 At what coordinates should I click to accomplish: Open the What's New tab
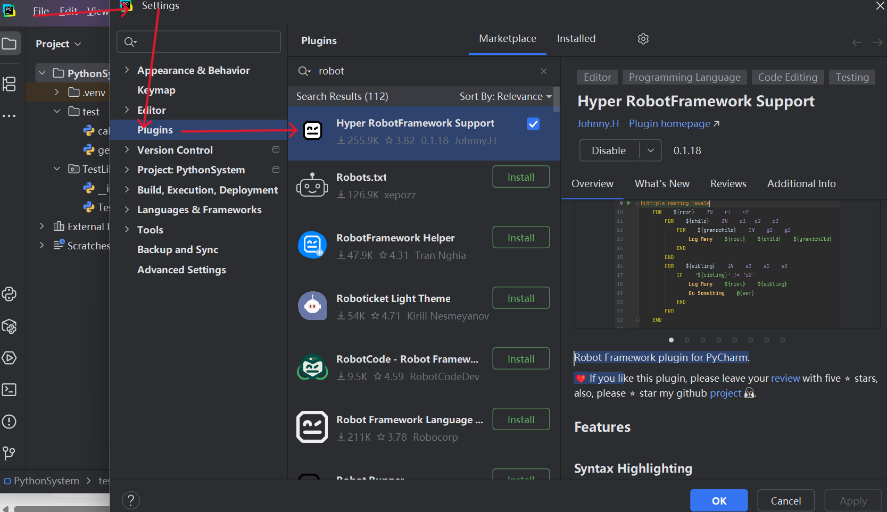click(x=662, y=183)
